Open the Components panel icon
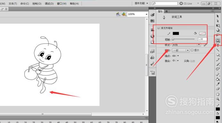This screenshot has height=123, width=222. [152, 58]
